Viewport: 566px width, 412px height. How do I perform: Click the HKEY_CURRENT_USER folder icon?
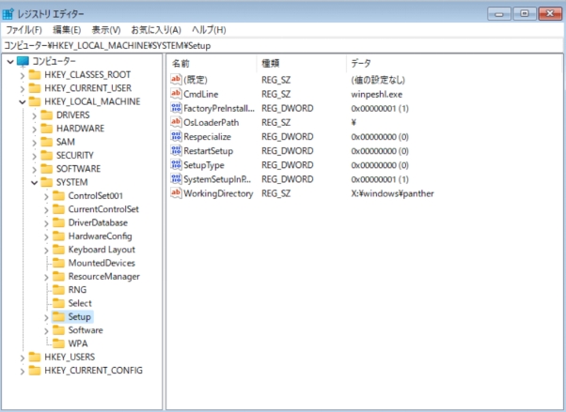pyautogui.click(x=35, y=88)
